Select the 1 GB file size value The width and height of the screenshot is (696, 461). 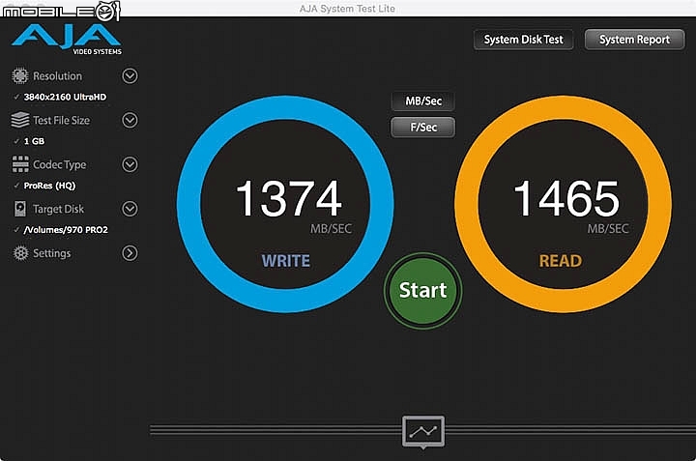34,141
